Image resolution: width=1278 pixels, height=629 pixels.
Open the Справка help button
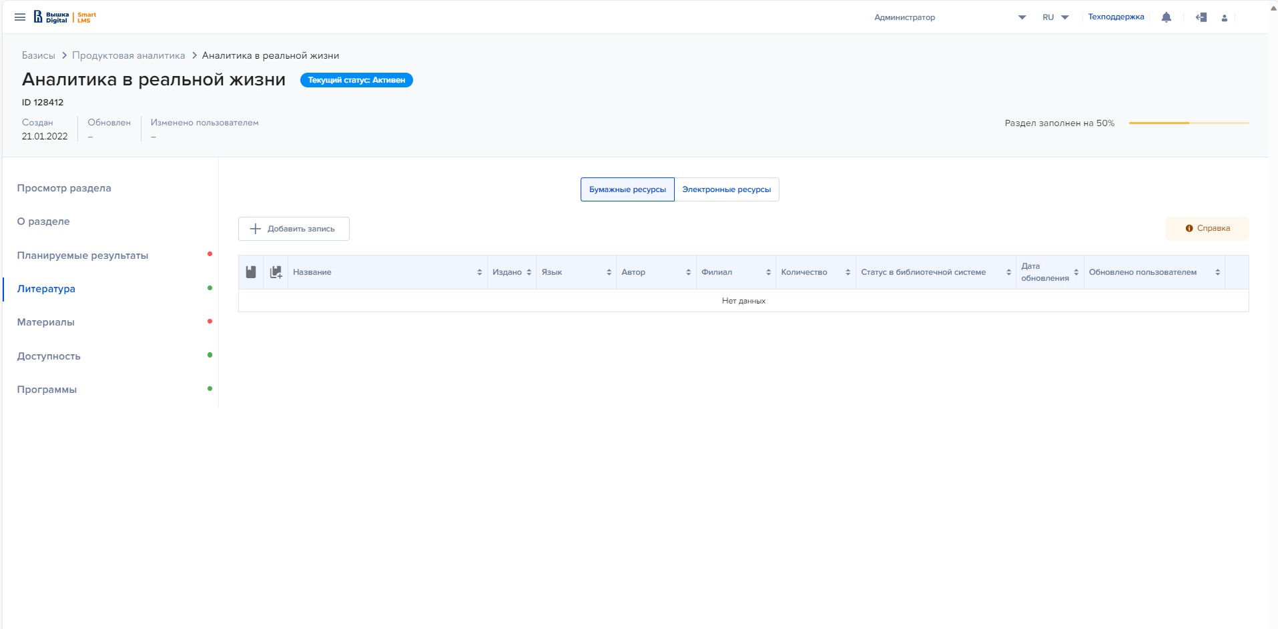(1207, 228)
